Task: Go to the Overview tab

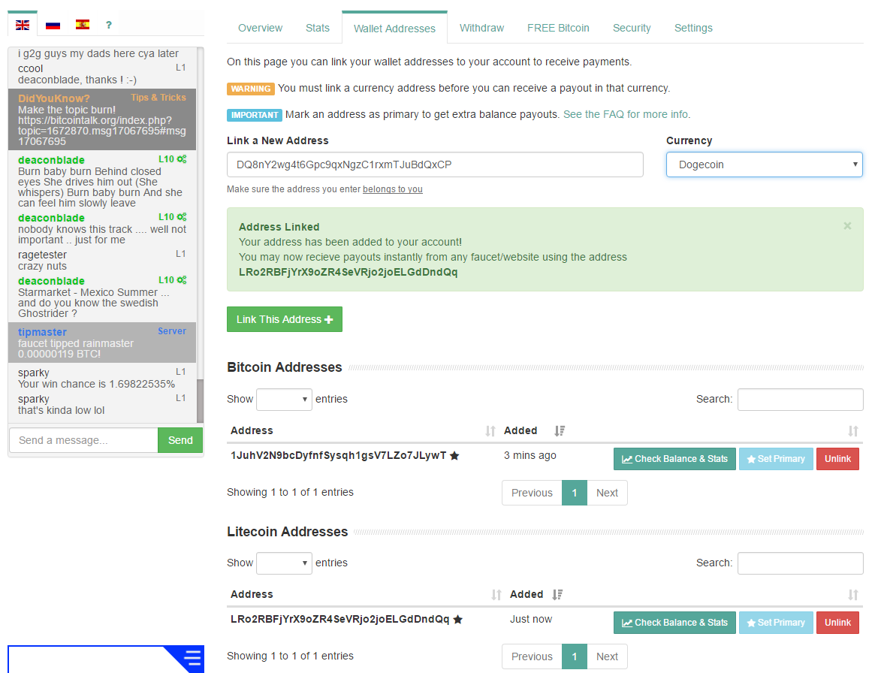Action: tap(260, 28)
